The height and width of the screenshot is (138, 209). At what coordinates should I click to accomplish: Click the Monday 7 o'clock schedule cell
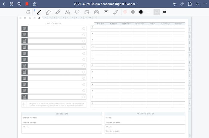point(101,29)
